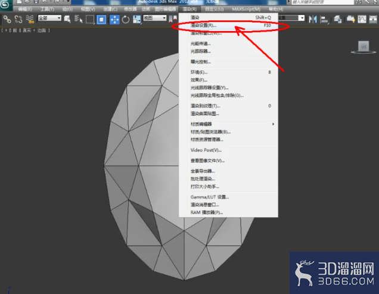Select 曝光控制... menu entry
The width and height of the screenshot is (379, 294).
click(228, 61)
